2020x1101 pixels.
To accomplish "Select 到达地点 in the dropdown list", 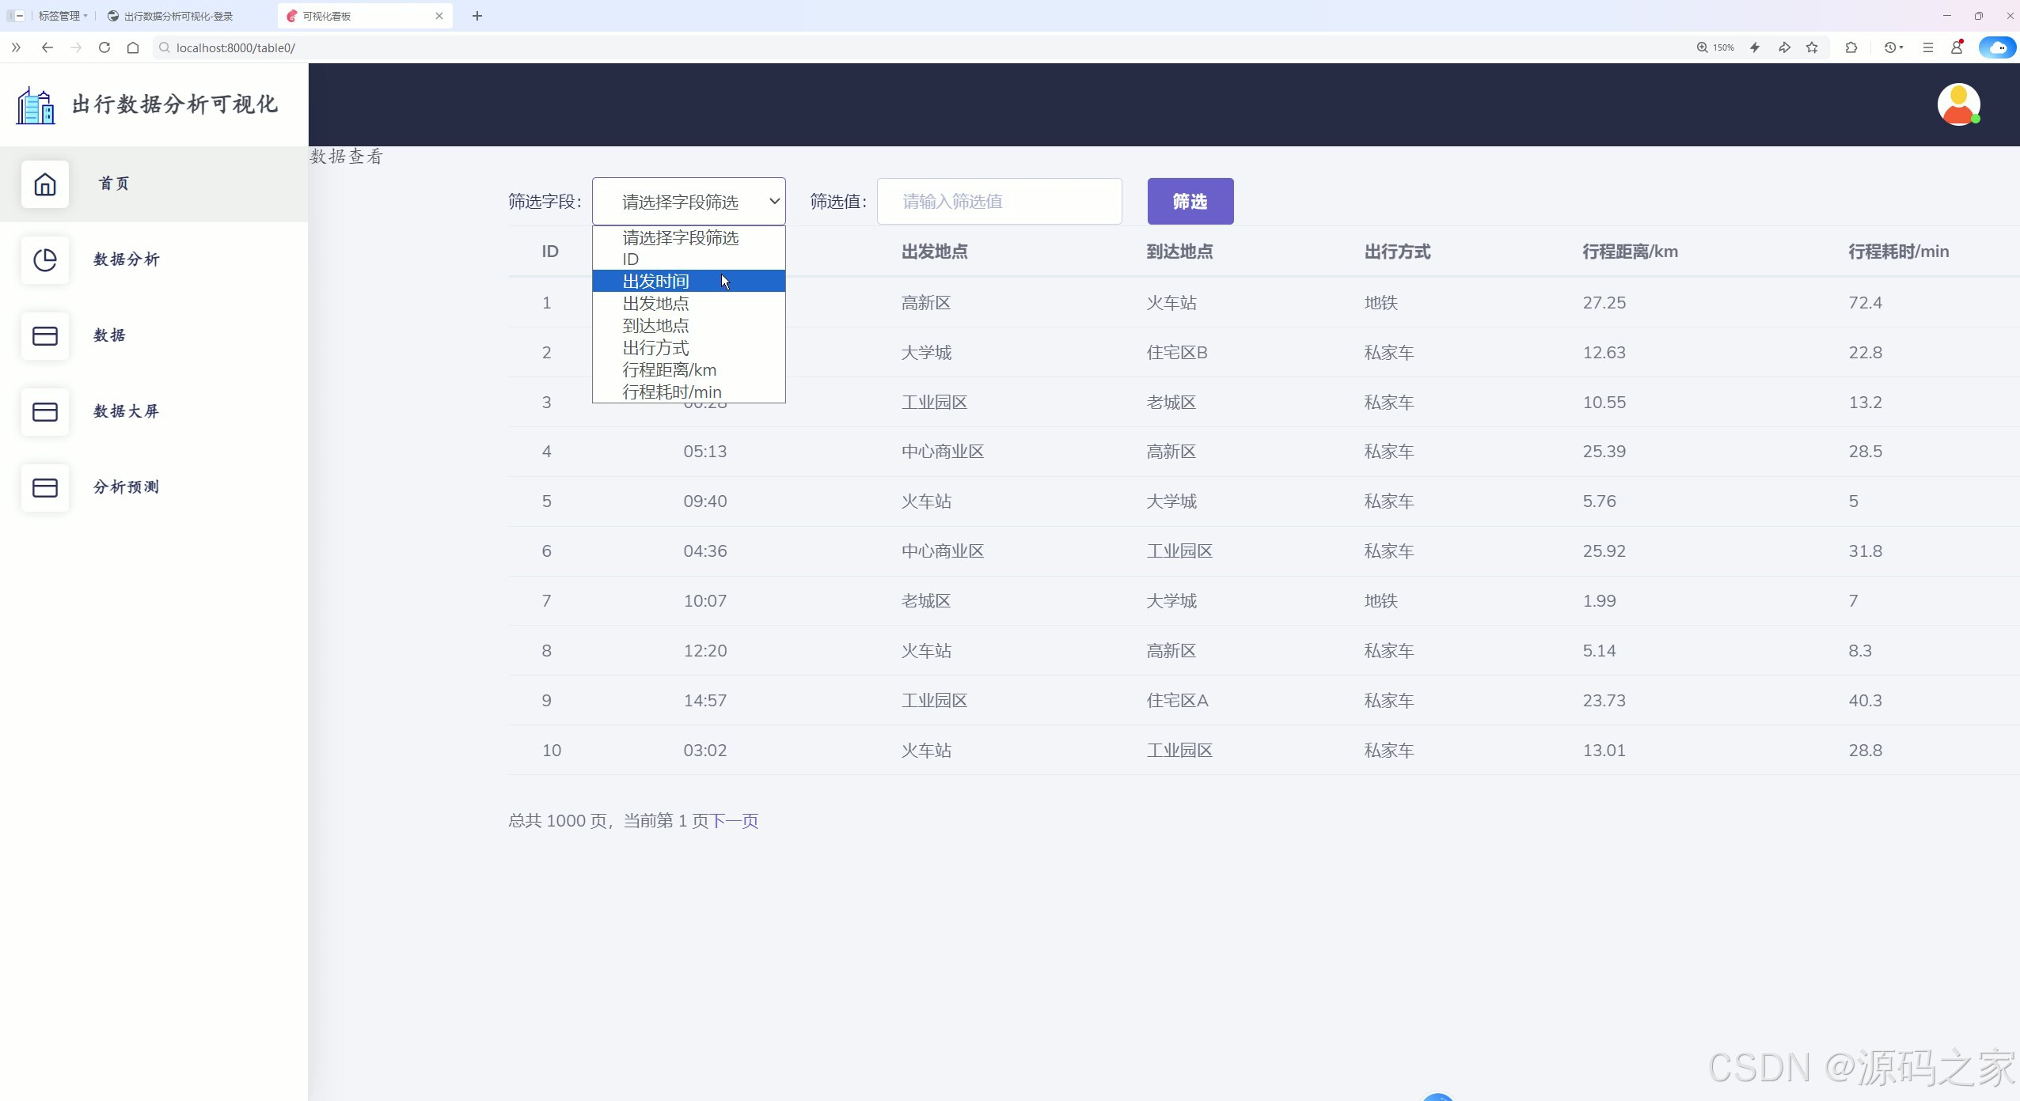I will [x=655, y=326].
